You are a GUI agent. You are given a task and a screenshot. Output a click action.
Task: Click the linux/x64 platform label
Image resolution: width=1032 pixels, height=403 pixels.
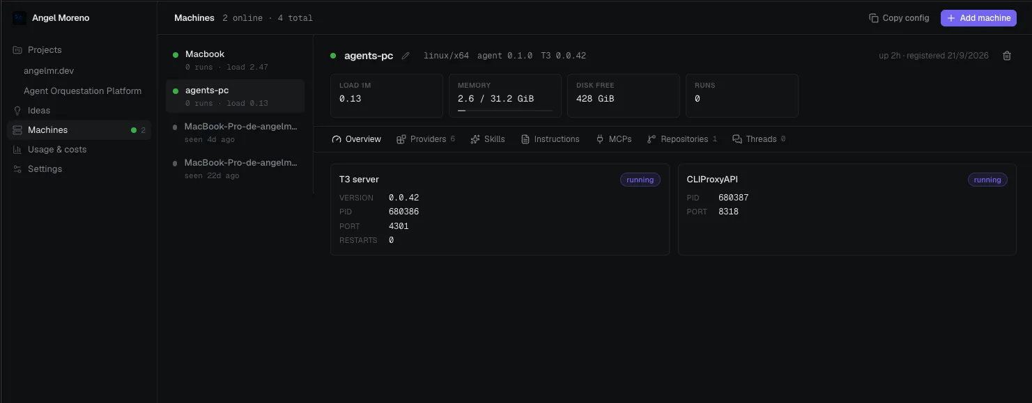(446, 56)
